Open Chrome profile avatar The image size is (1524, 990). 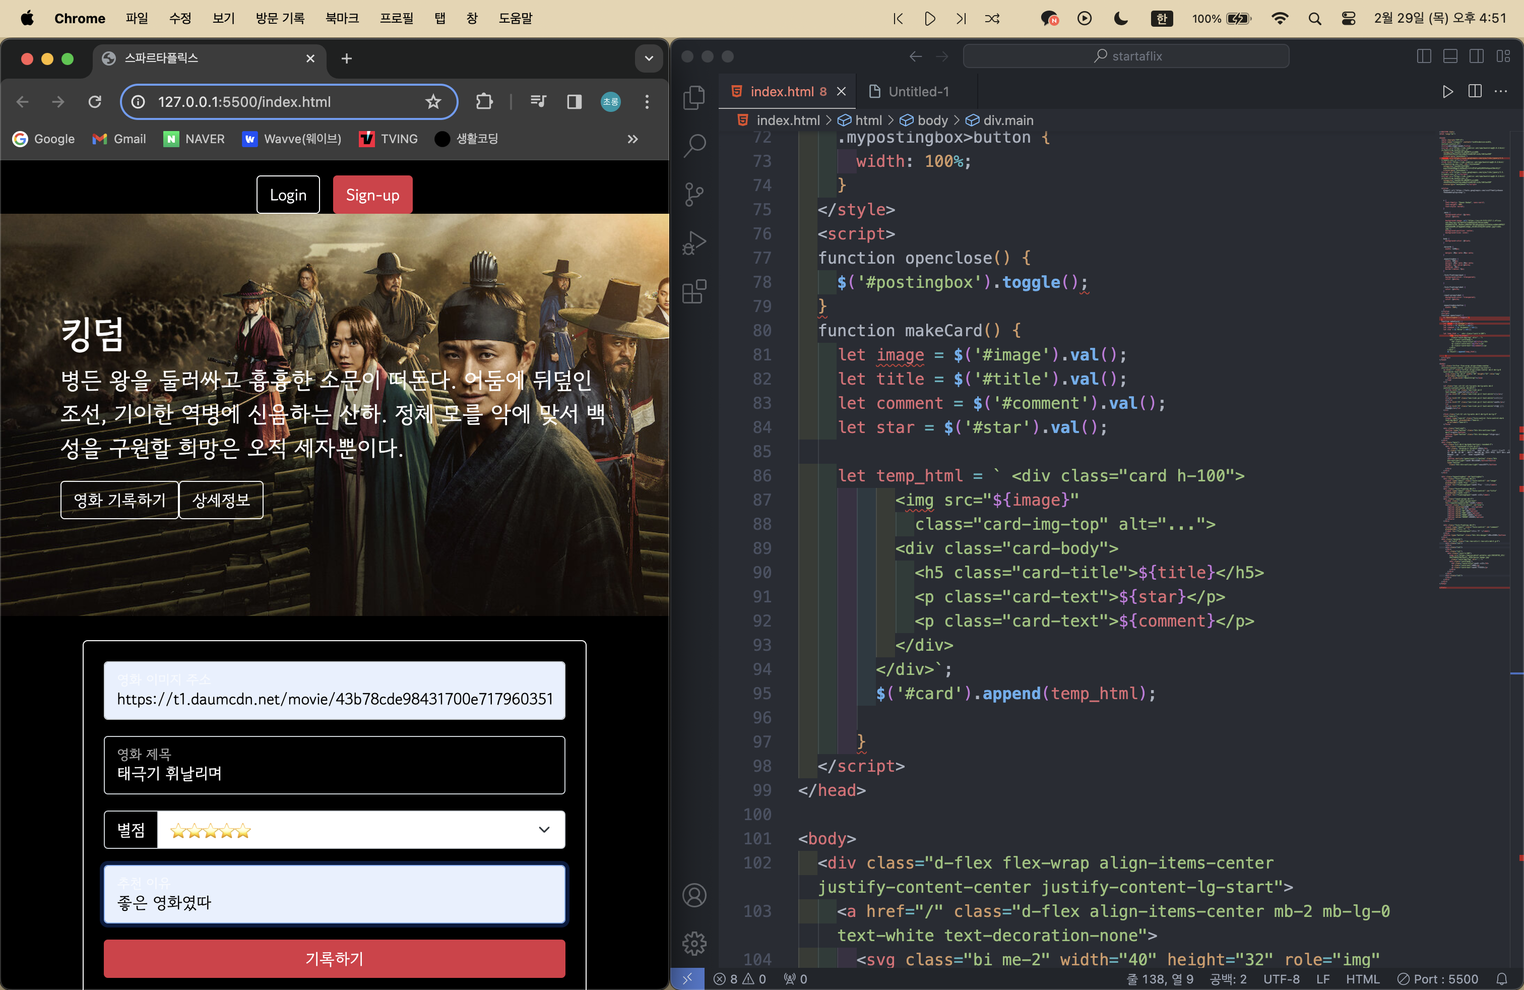pyautogui.click(x=610, y=102)
